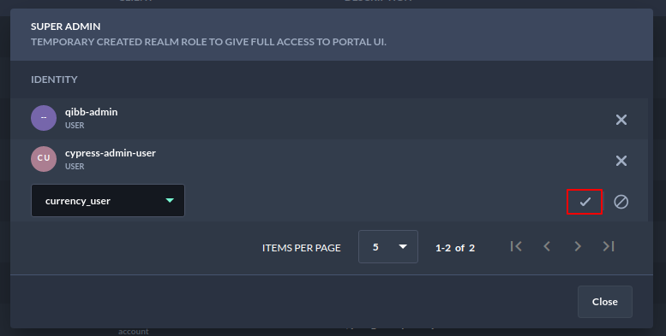Select the cypress-admin-user identity name
Viewport: 666px width, 336px height.
coord(111,153)
